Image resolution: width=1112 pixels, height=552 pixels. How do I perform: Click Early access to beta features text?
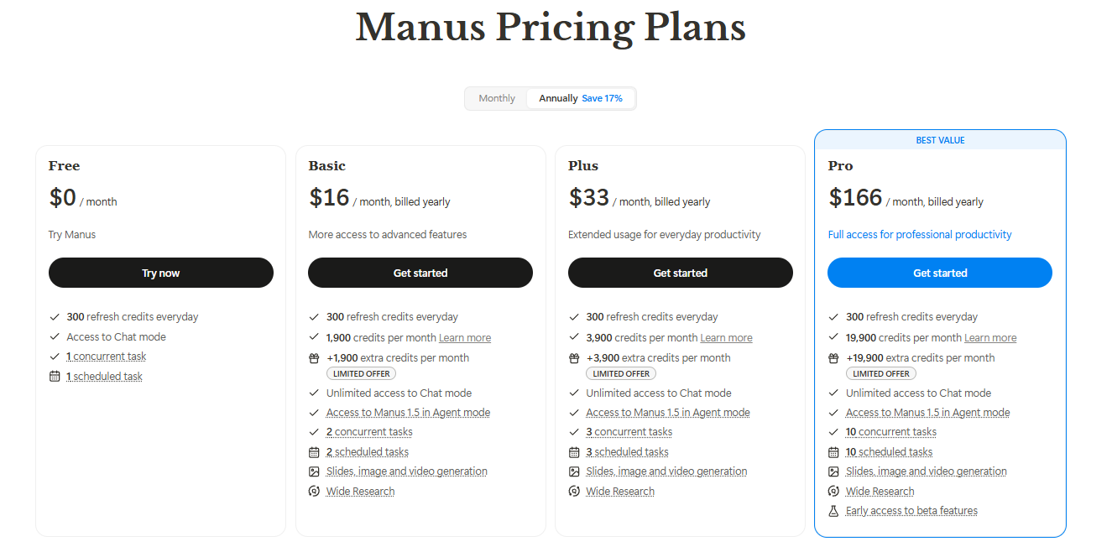(911, 511)
